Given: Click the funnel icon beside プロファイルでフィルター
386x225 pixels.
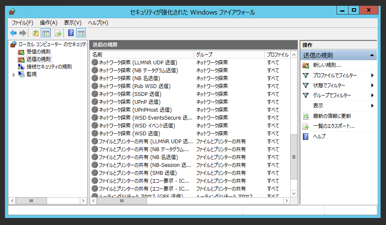Looking at the screenshot, I should (x=306, y=76).
